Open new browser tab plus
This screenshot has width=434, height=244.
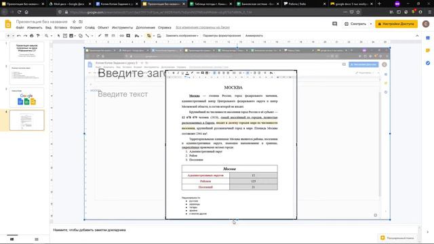379,4
